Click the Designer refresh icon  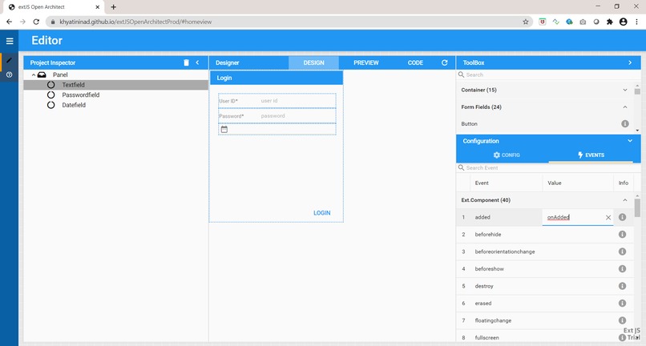pyautogui.click(x=445, y=62)
